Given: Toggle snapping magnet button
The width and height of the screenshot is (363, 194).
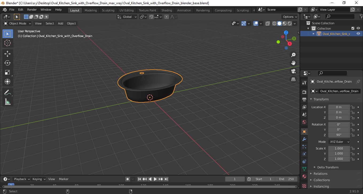Looking at the screenshot, I should pos(151,17).
